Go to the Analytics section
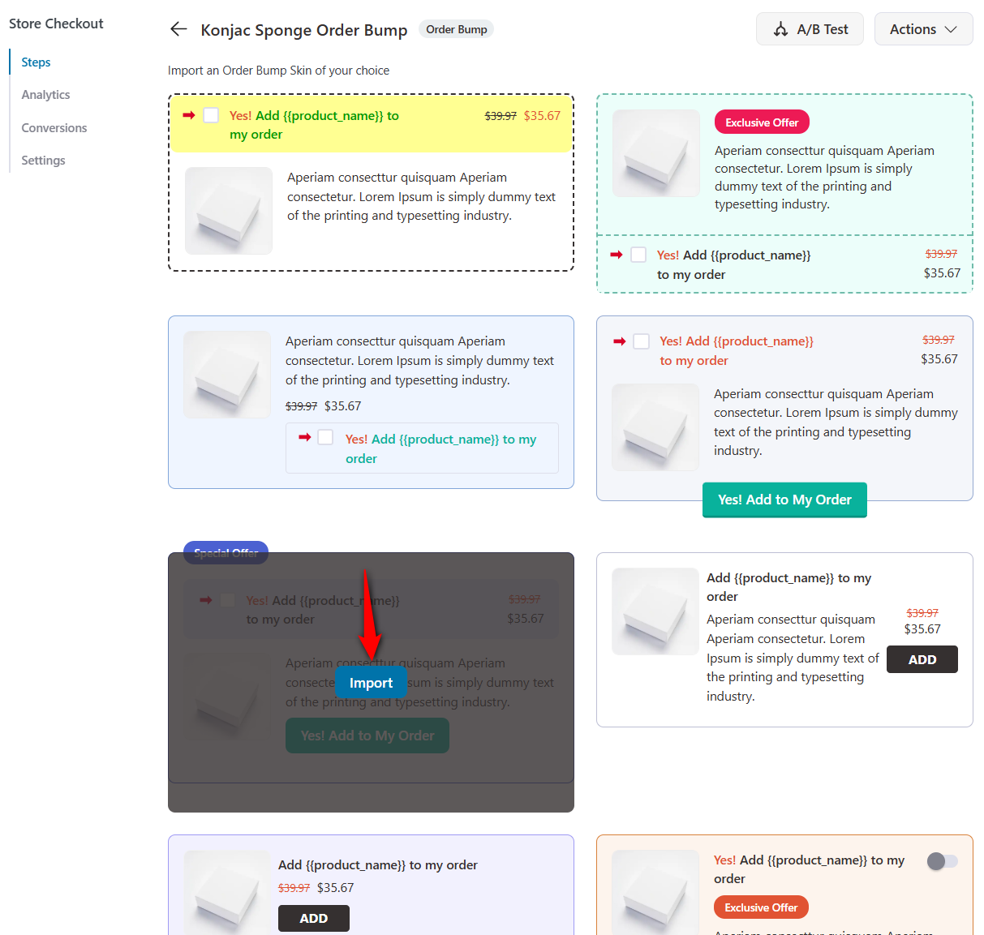Image resolution: width=984 pixels, height=935 pixels. (x=45, y=94)
